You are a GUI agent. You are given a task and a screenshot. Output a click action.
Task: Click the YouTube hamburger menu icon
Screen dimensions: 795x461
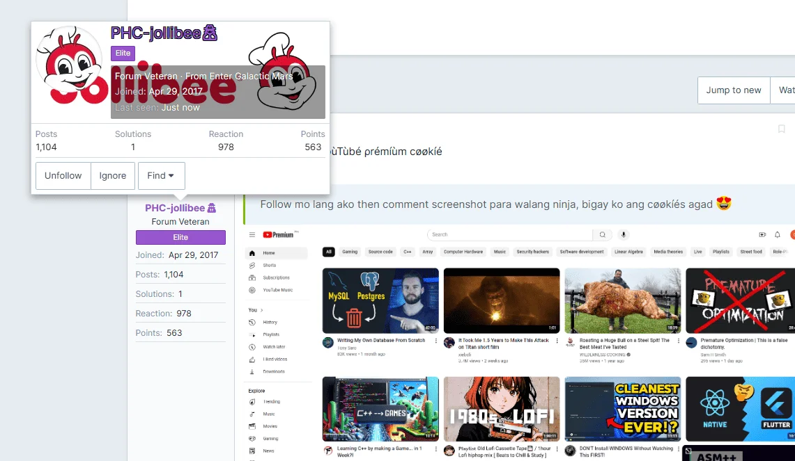click(252, 235)
